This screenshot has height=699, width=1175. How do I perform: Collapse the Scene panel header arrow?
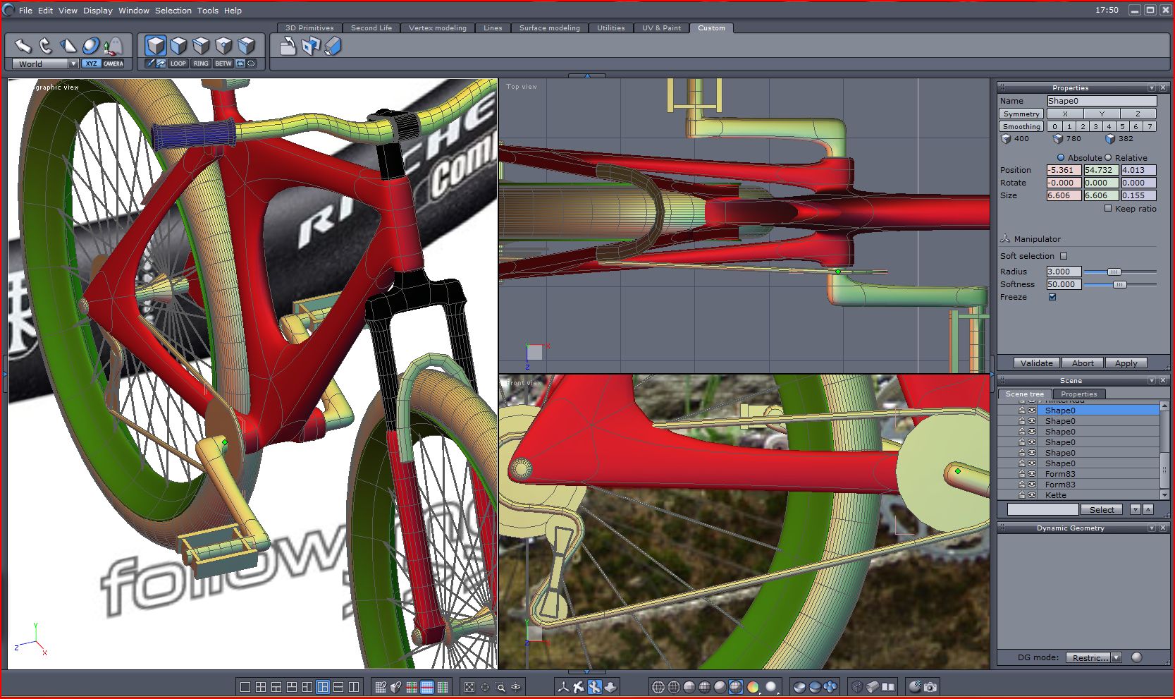click(1152, 381)
